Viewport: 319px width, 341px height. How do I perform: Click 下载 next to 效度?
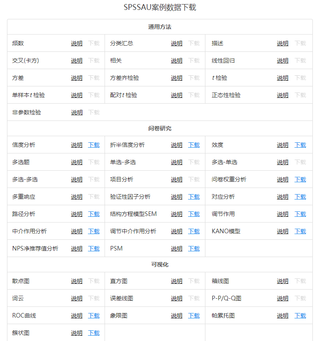(300, 145)
